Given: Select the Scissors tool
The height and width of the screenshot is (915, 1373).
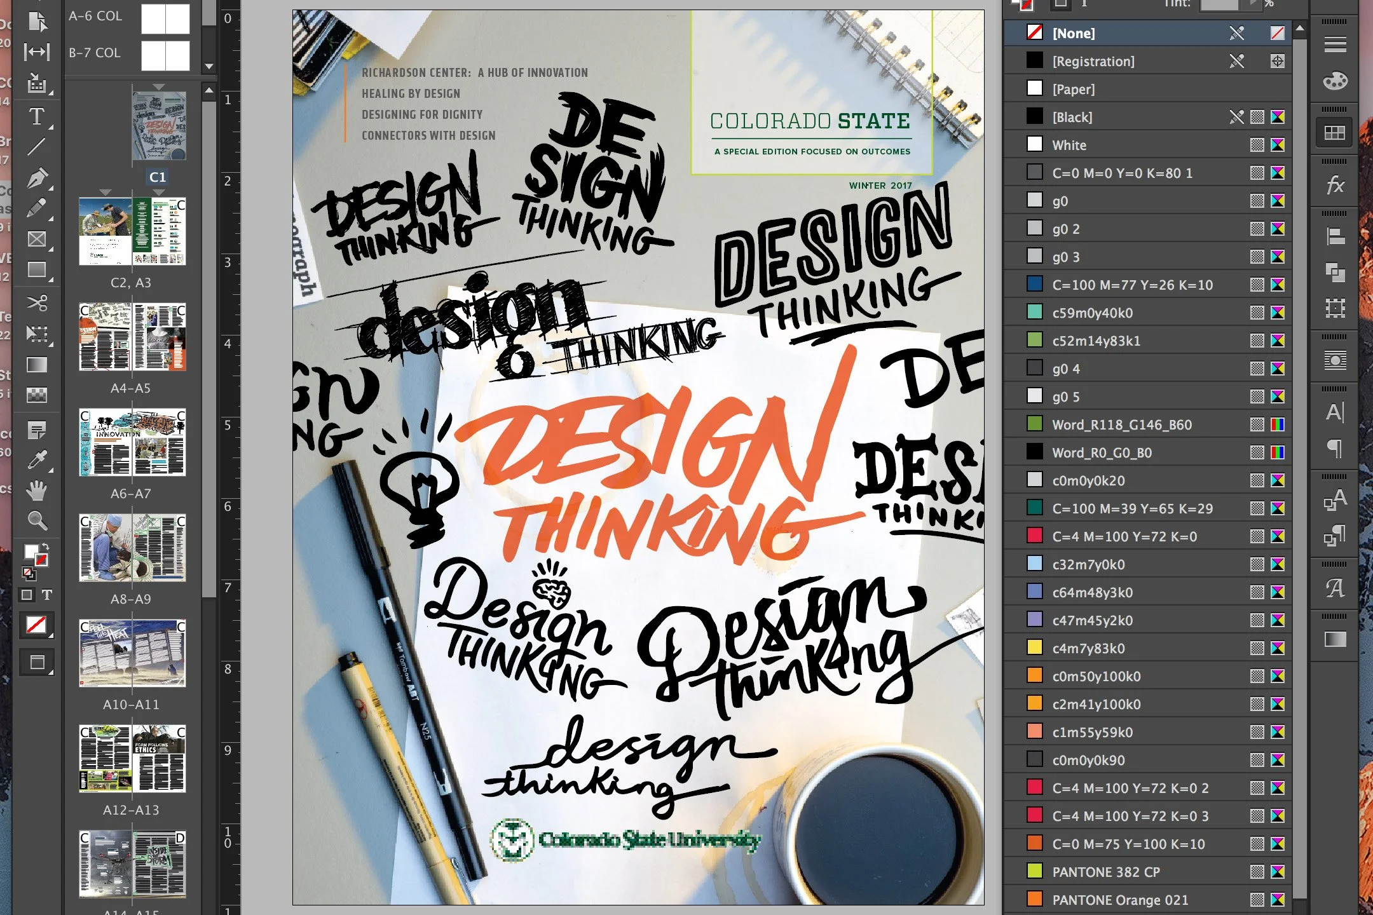Looking at the screenshot, I should [x=37, y=302].
